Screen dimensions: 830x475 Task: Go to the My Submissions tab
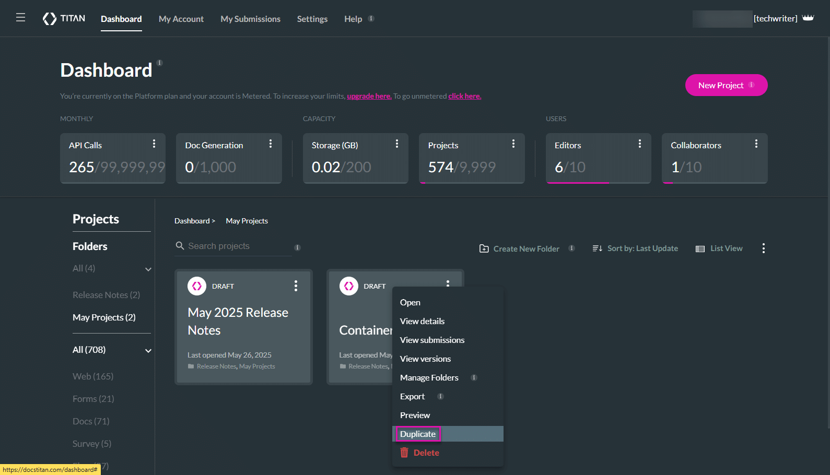point(250,19)
